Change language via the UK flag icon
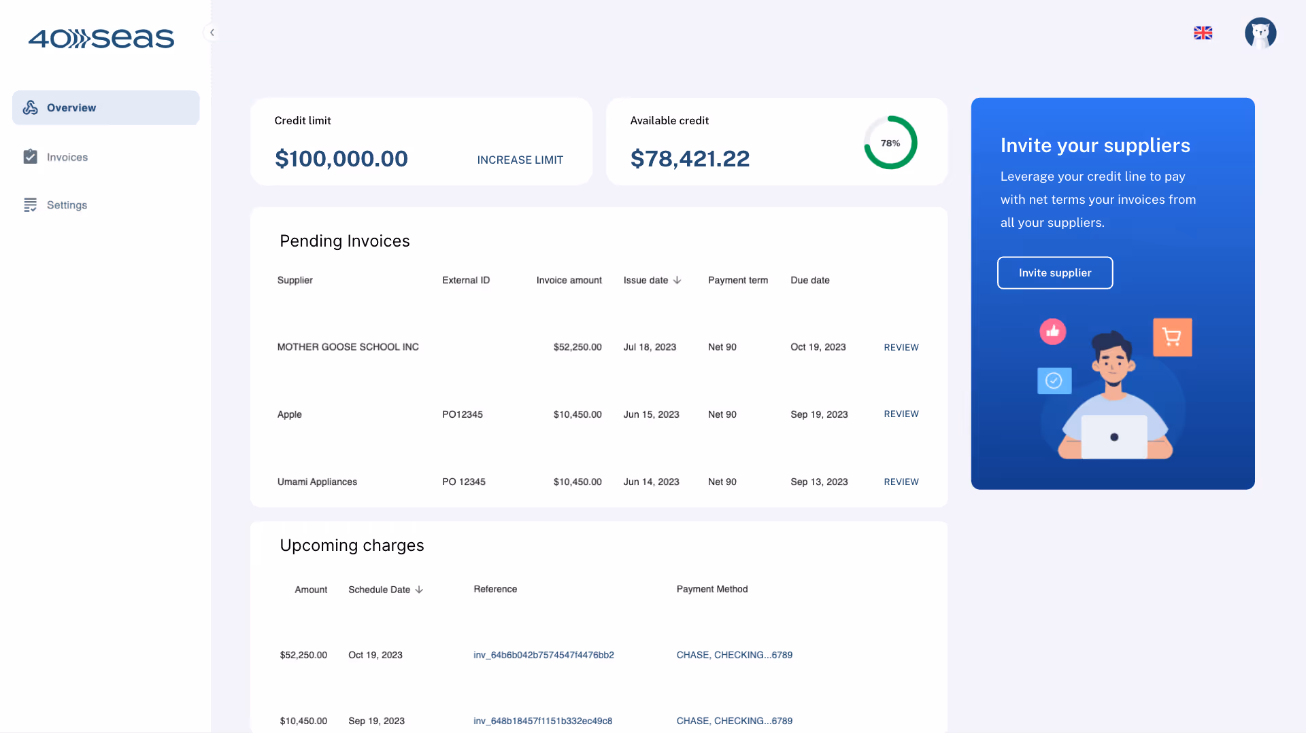Screen dimensions: 1306x733 pyautogui.click(x=1203, y=33)
